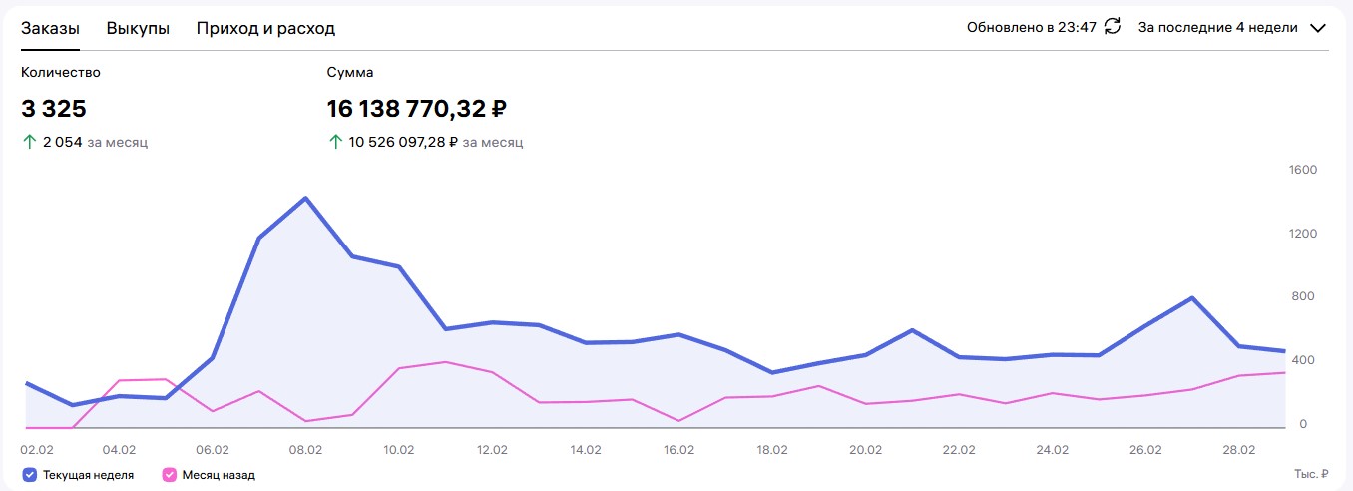The image size is (1353, 491).
Task: Open the Выкупы tab
Action: click(x=138, y=28)
